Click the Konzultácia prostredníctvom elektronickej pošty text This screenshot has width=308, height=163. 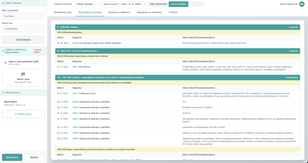(214, 43)
